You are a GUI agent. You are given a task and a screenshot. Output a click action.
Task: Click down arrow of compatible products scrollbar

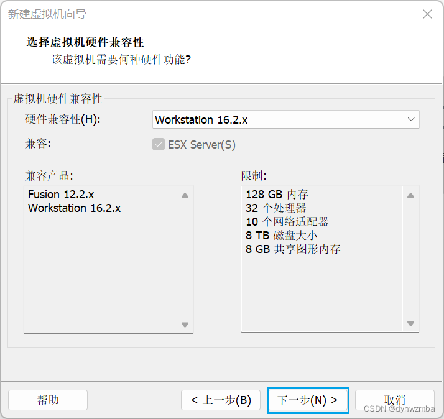coord(185,325)
